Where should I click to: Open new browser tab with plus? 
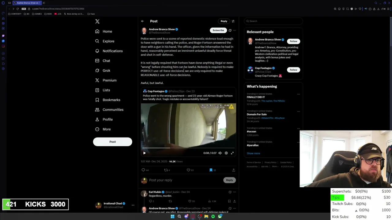pos(44,3)
